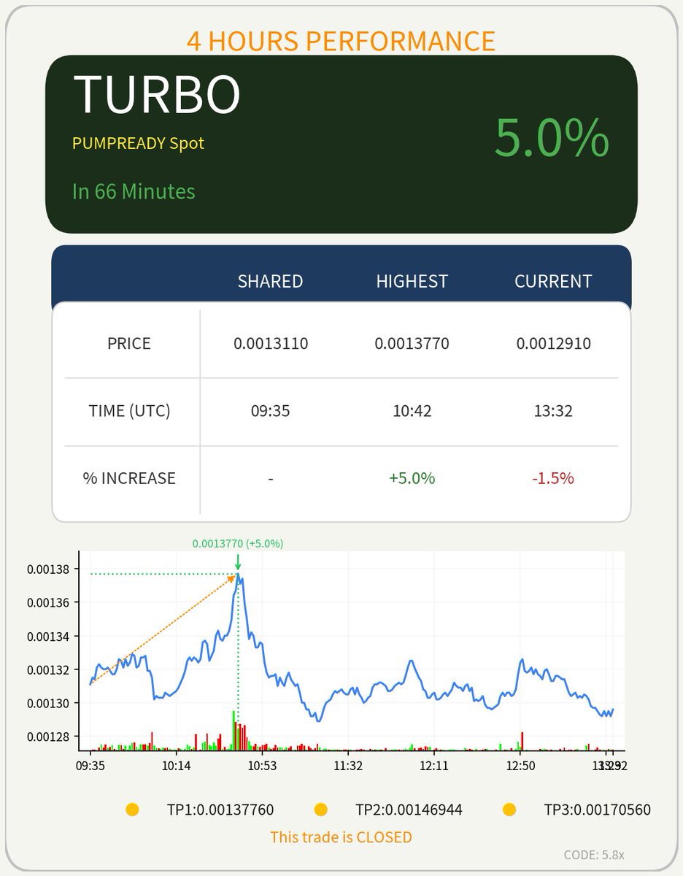The width and height of the screenshot is (683, 876).
Task: Click the yellow dot beside TP2
Action: click(320, 810)
